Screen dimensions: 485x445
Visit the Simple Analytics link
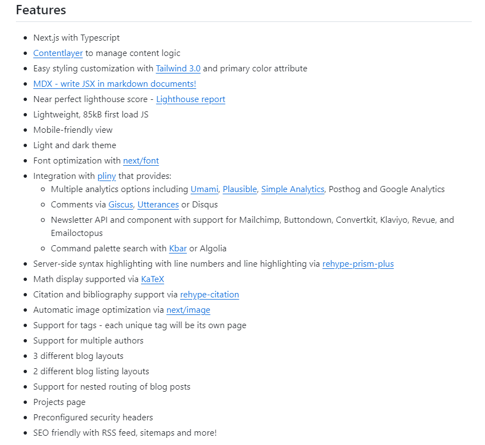[293, 189]
